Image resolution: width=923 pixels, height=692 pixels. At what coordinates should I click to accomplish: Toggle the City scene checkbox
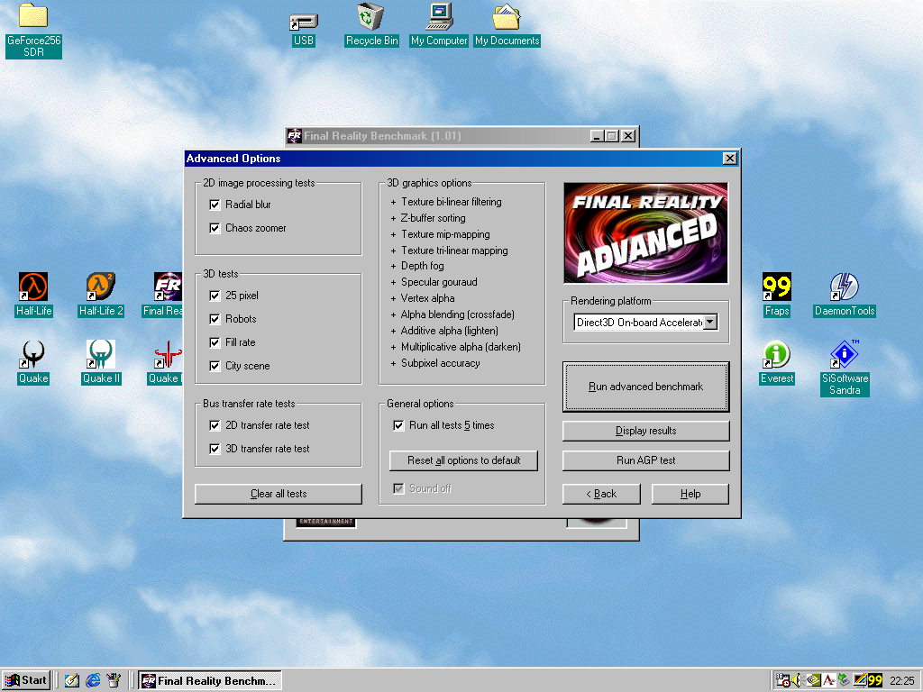215,367
